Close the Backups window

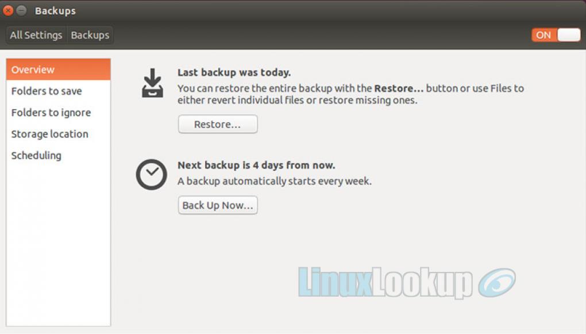click(8, 10)
